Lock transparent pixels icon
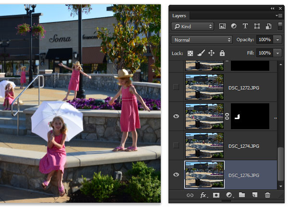288x209 pixels. point(190,53)
